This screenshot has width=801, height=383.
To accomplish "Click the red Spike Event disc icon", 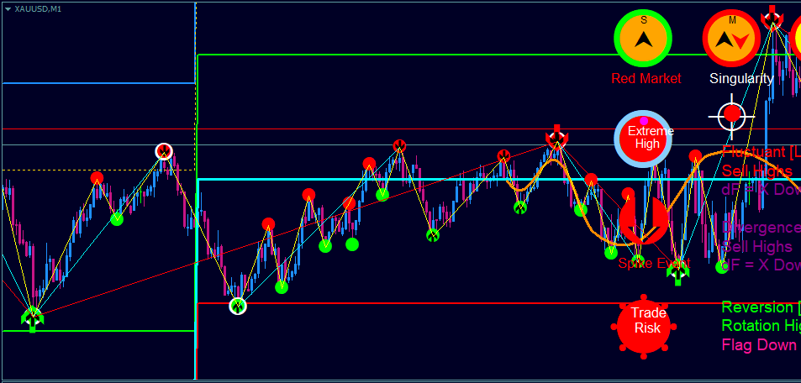I will tap(643, 220).
